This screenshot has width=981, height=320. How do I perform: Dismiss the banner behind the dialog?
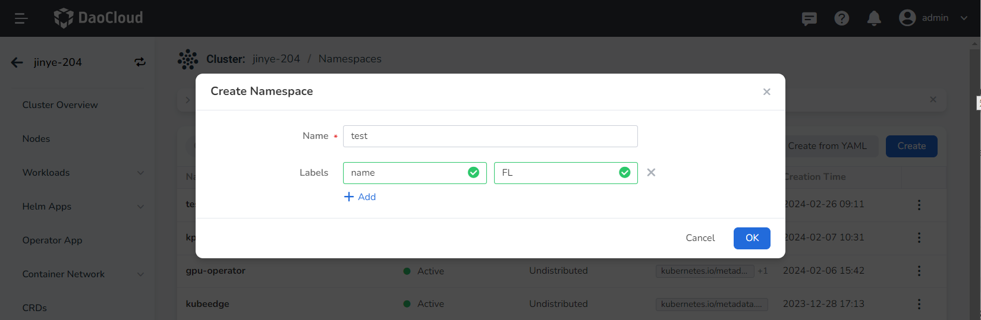(x=933, y=99)
